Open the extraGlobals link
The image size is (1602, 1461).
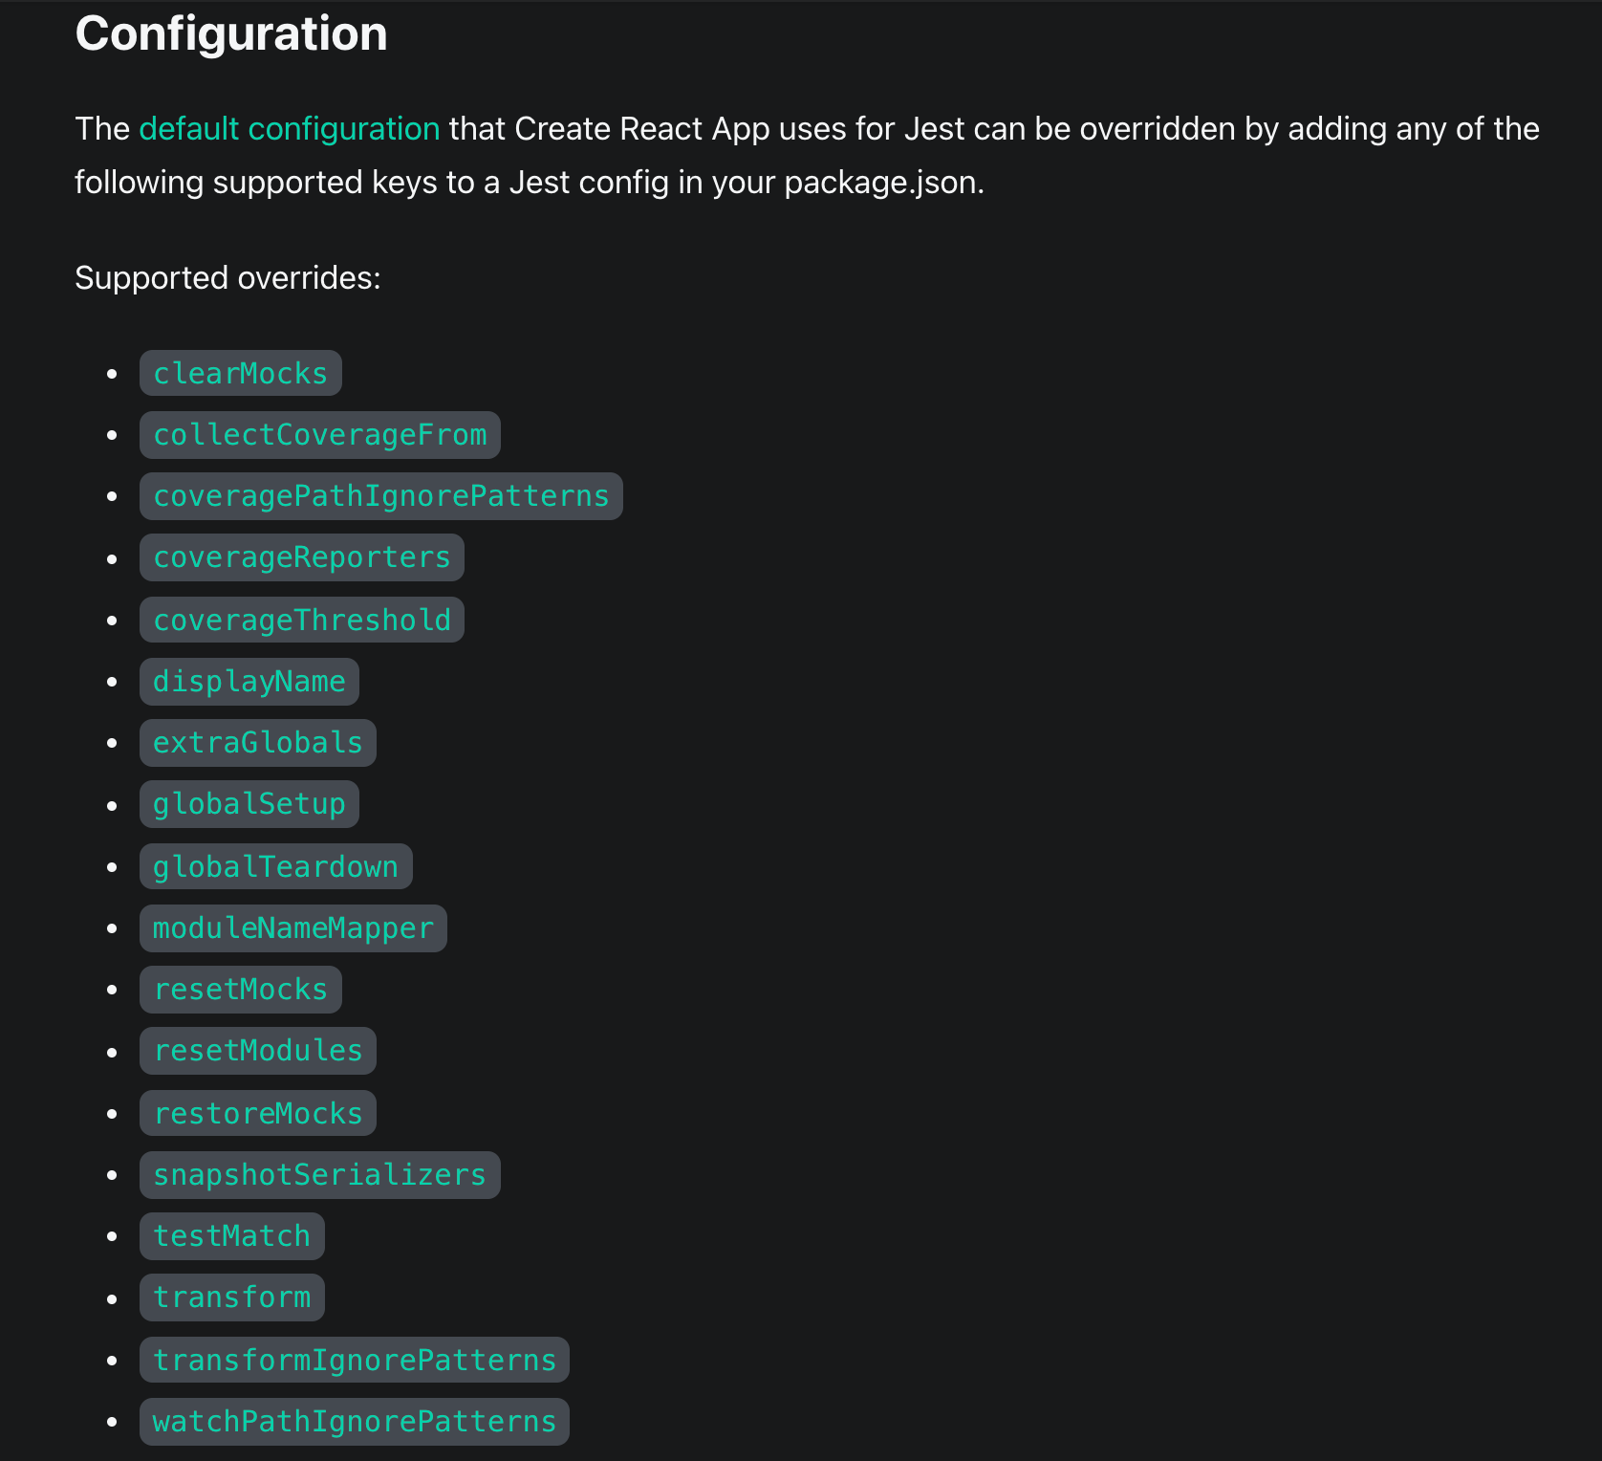click(258, 743)
